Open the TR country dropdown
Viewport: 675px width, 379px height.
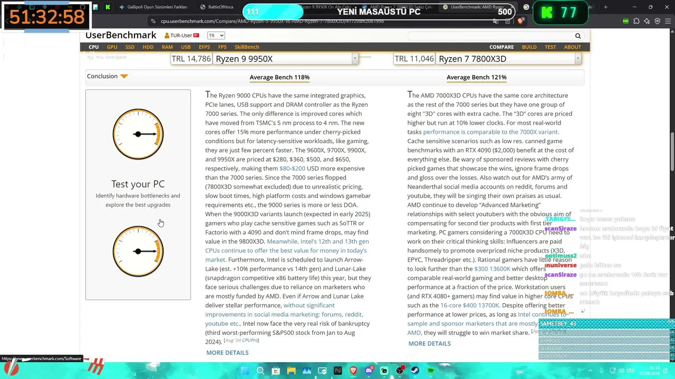coord(216,35)
